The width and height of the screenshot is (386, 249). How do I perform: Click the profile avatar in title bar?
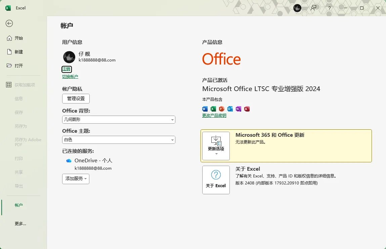click(x=297, y=8)
